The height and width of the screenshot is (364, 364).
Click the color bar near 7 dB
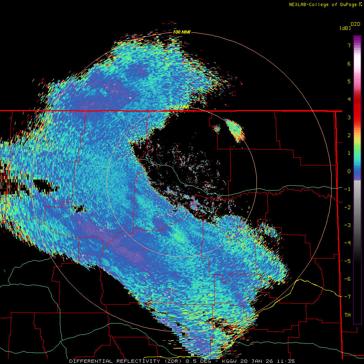[357, 45]
